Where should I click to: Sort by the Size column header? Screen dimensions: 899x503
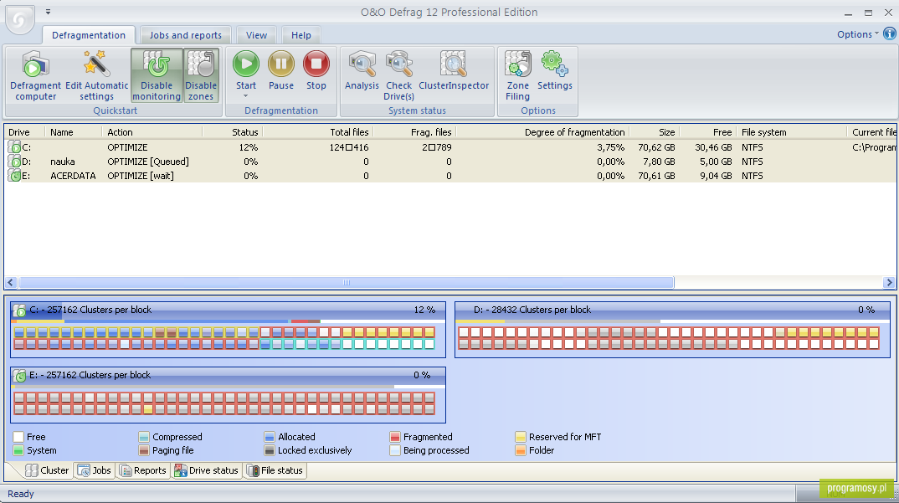tap(655, 132)
